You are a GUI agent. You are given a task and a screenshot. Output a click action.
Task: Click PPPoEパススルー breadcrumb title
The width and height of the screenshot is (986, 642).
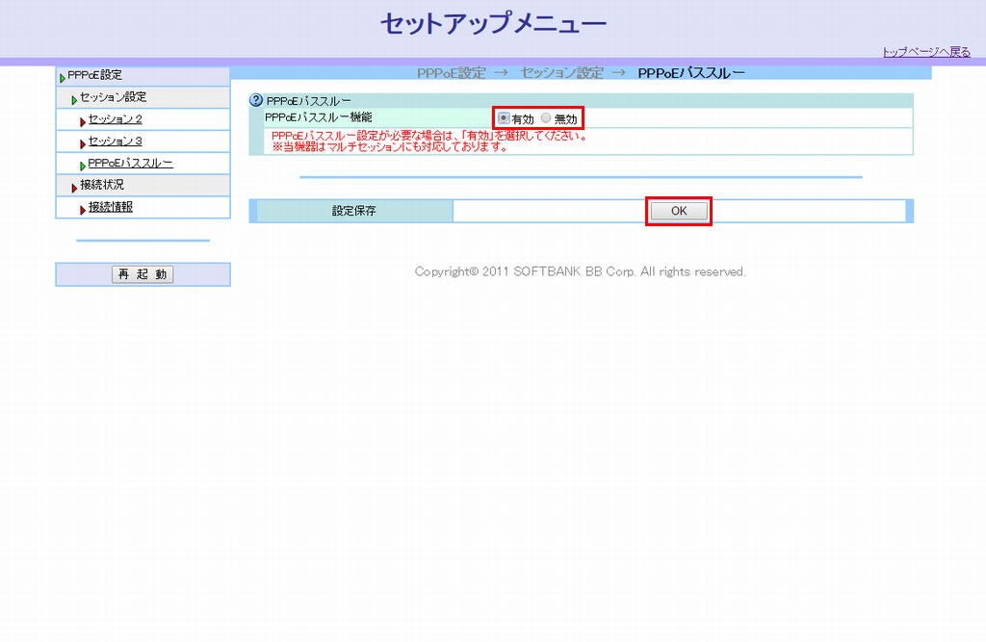point(691,73)
